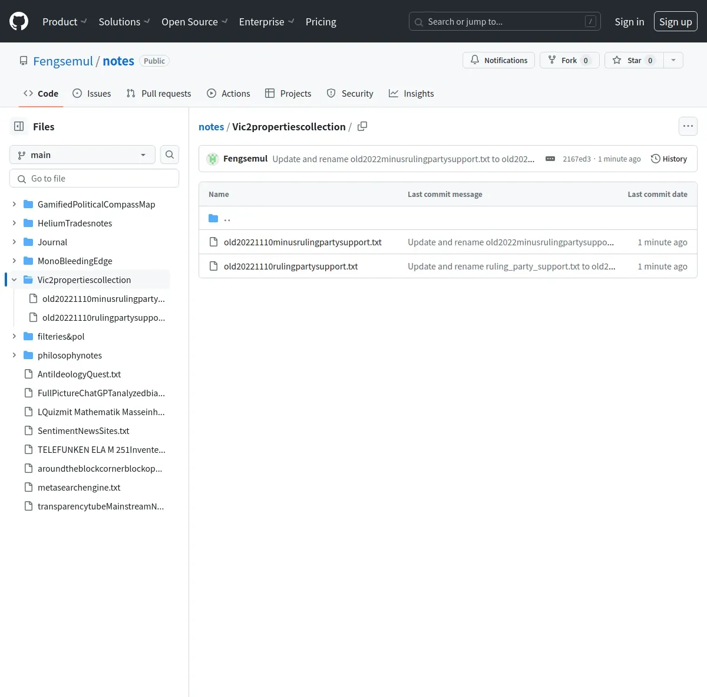The image size is (707, 697).
Task: Copy the folder path icon
Action: pos(362,126)
